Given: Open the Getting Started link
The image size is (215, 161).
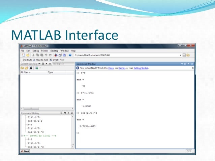Looking at the screenshot, I should point(141,68).
